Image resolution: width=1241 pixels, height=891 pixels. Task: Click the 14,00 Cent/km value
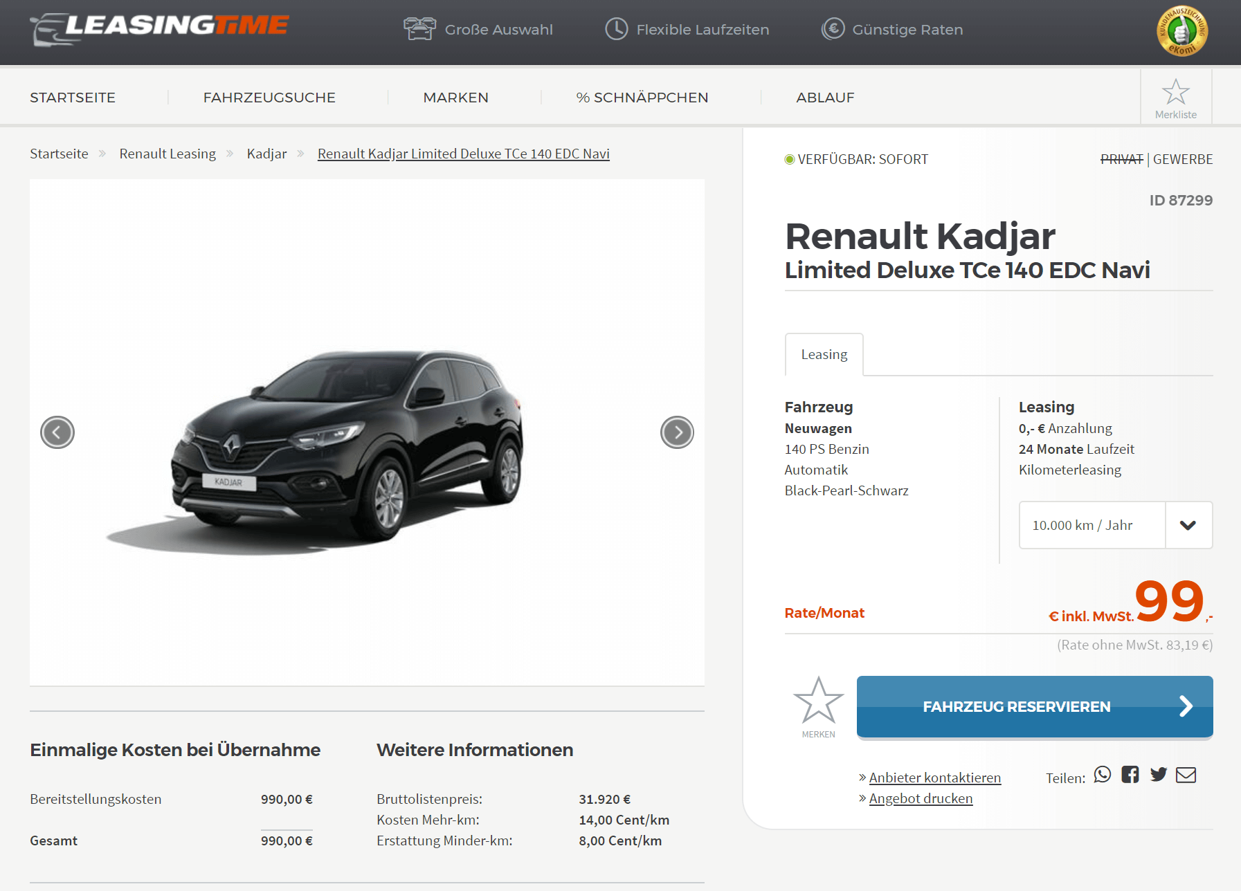[624, 820]
